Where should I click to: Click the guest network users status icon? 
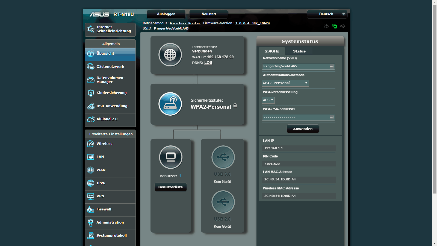tap(326, 26)
